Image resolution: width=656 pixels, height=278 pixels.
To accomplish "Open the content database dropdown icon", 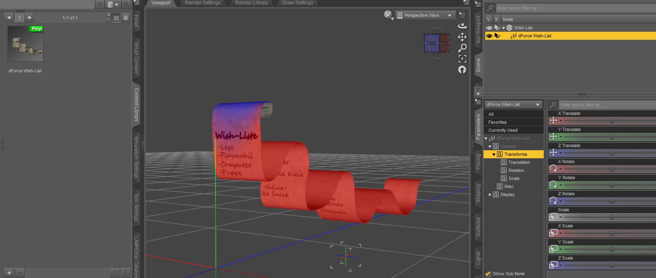I will click(x=112, y=5).
